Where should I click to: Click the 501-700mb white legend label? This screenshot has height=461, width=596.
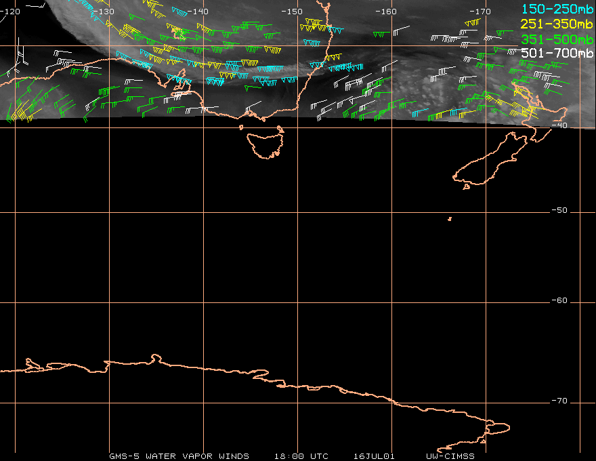click(x=557, y=53)
